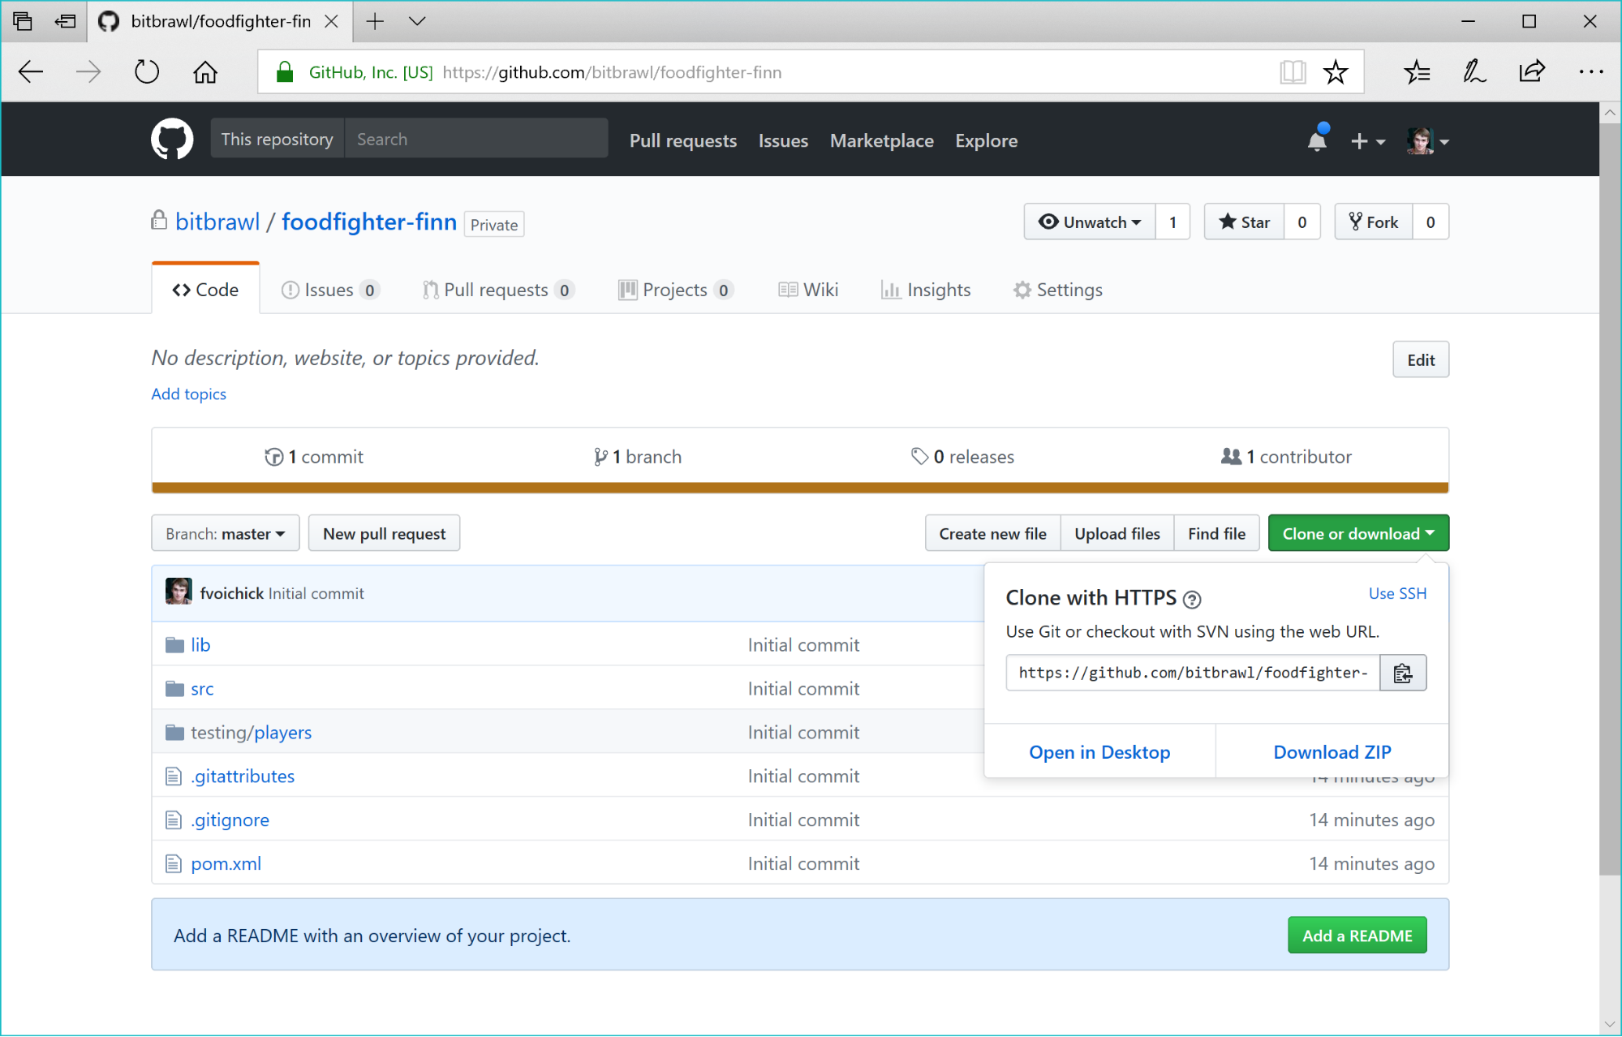This screenshot has width=1622, height=1037.
Task: Open reading view icon in address bar
Action: (1293, 72)
